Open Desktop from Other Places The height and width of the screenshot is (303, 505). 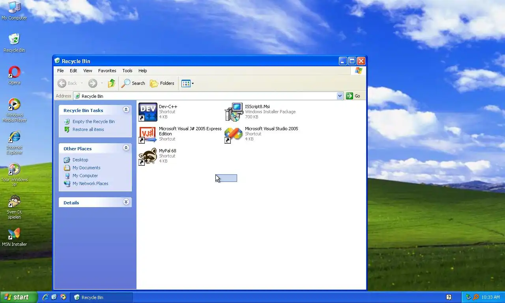coord(80,160)
